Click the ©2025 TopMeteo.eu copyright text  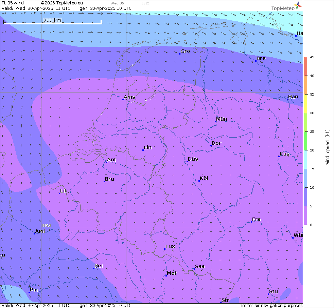tap(62, 3)
